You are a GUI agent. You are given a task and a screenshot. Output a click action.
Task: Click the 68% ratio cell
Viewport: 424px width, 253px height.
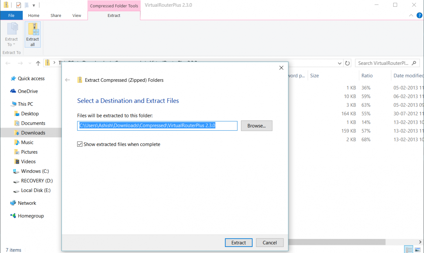click(x=366, y=140)
